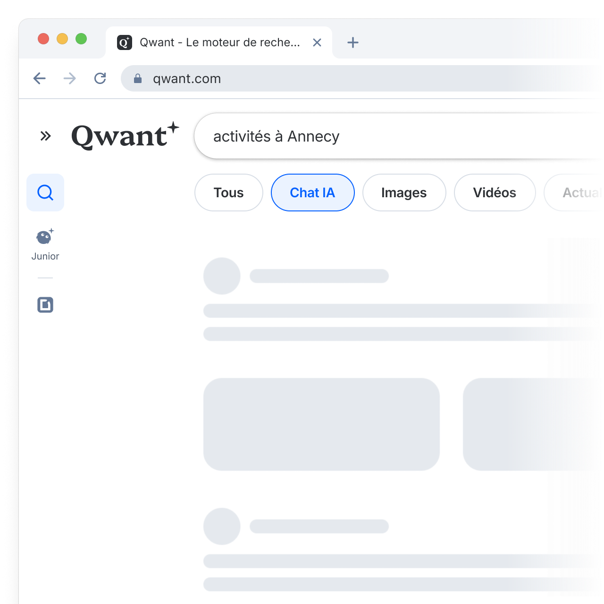The image size is (604, 604).
Task: Click the green maximize window button
Action: 81,39
